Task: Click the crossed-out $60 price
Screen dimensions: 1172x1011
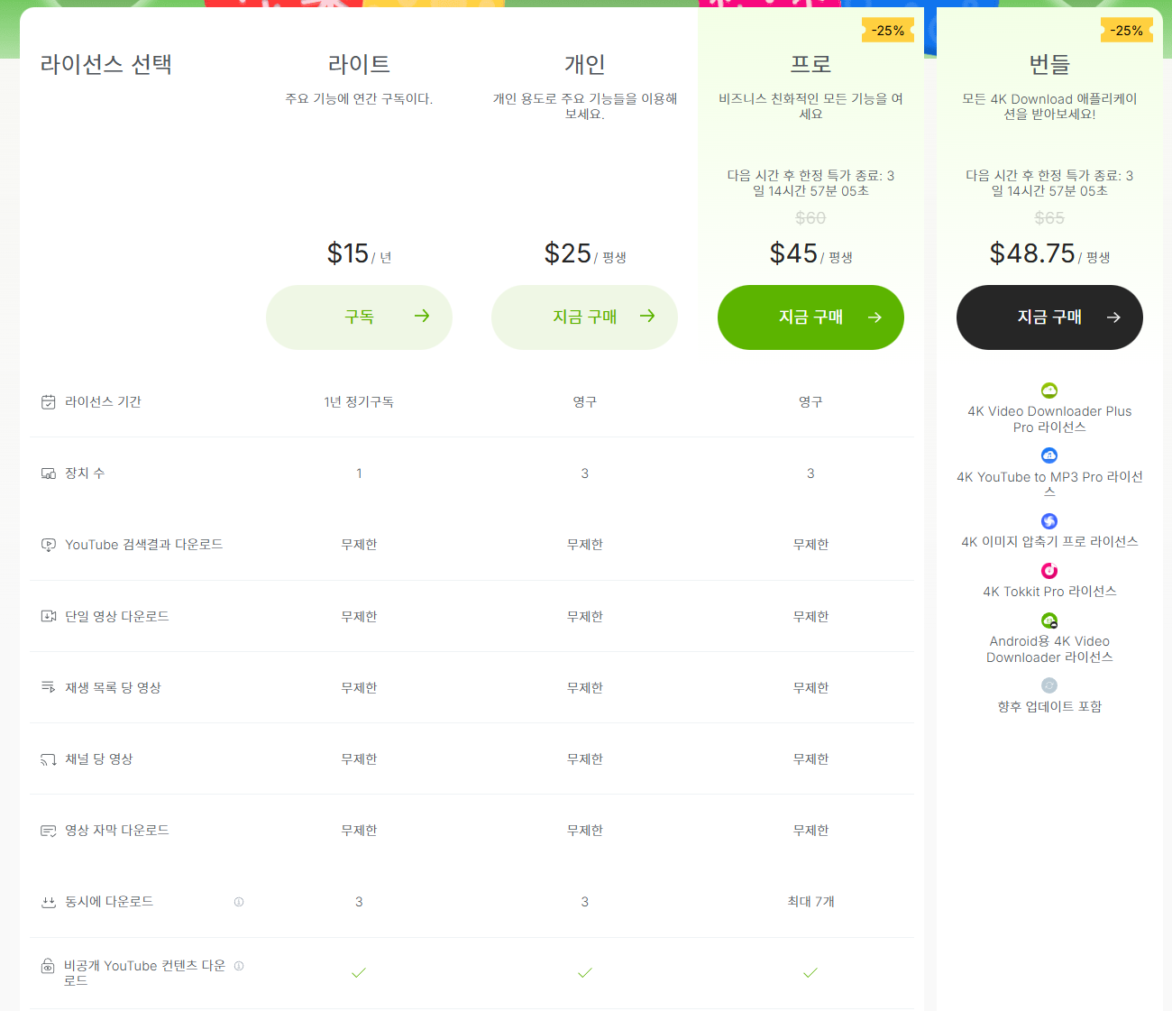Action: coord(810,218)
